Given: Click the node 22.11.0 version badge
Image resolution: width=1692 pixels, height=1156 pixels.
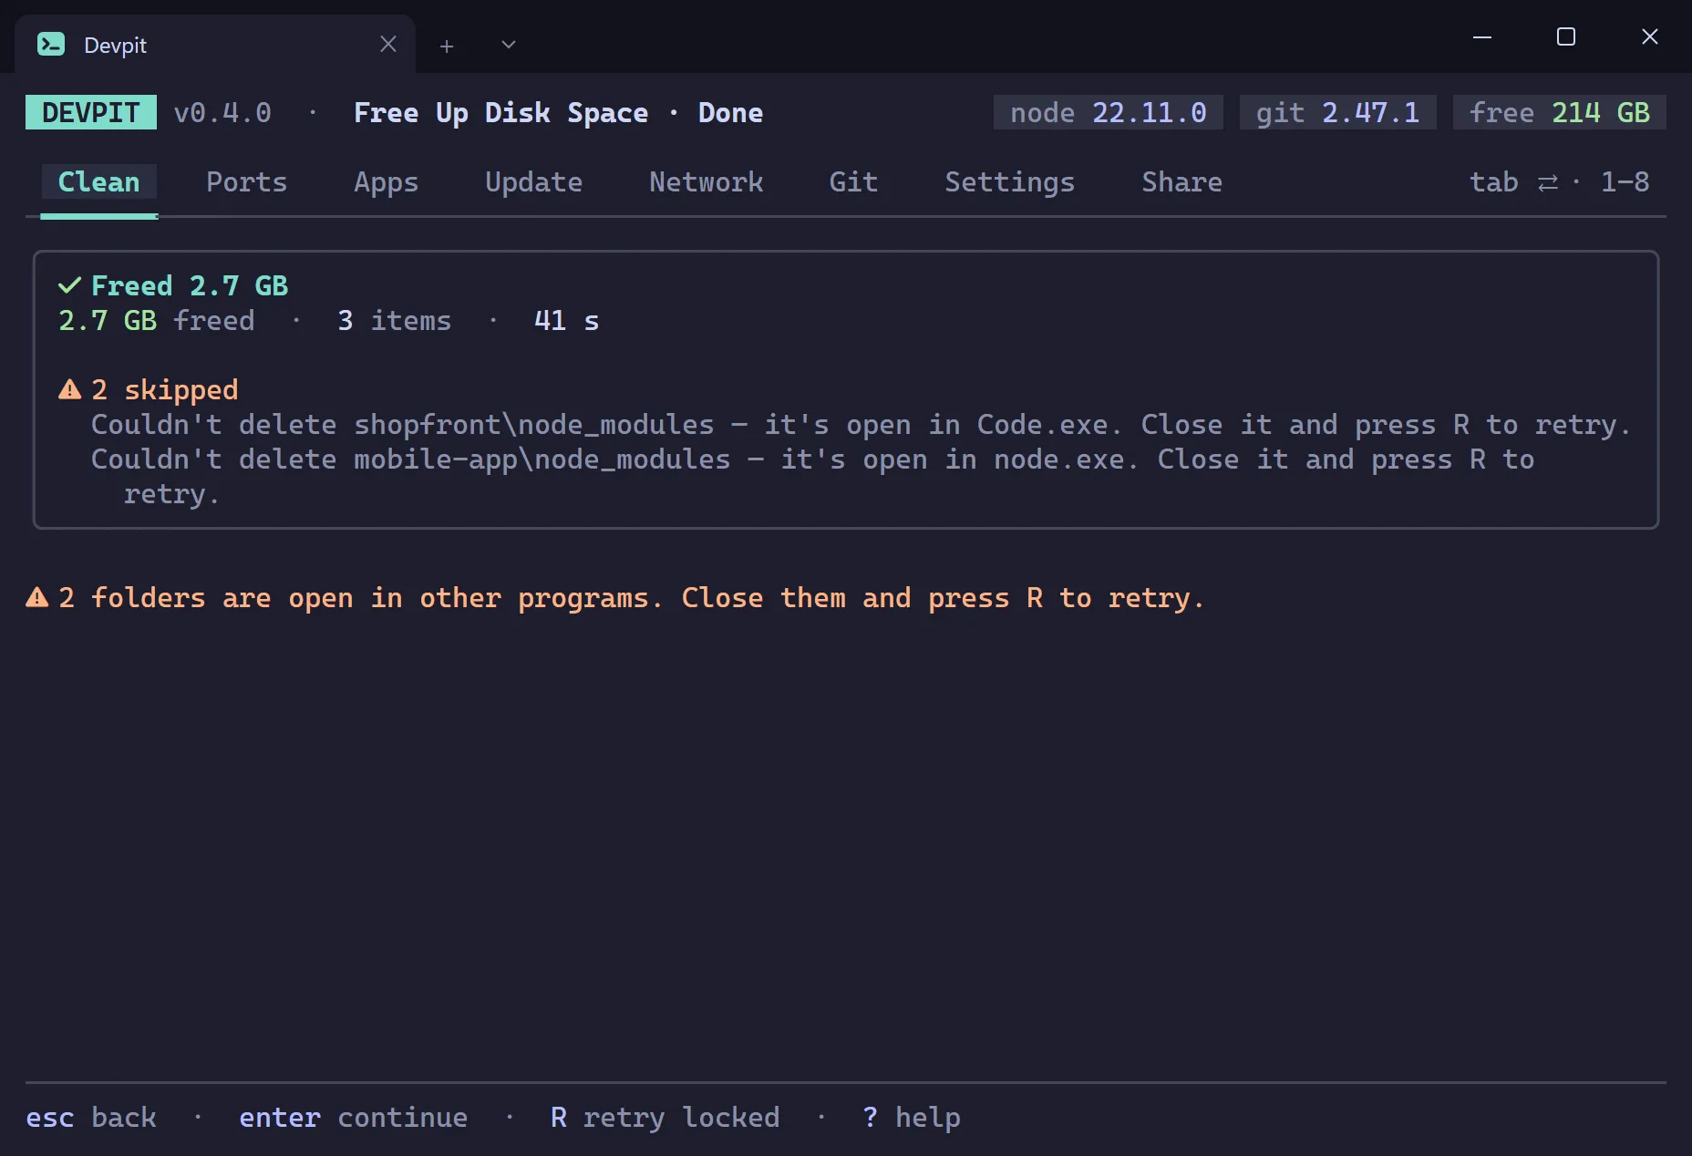Looking at the screenshot, I should pyautogui.click(x=1109, y=112).
